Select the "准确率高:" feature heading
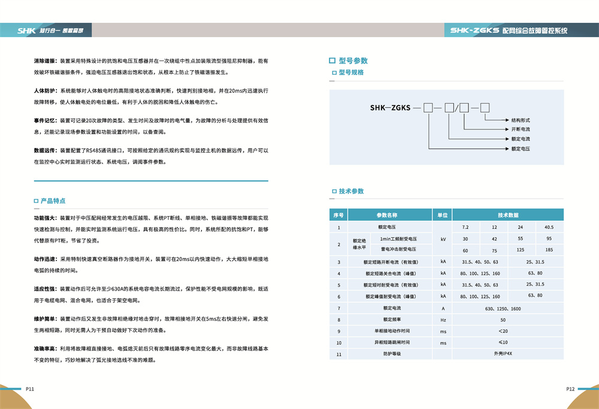Screen dimensions: 599x409 click(x=46, y=349)
